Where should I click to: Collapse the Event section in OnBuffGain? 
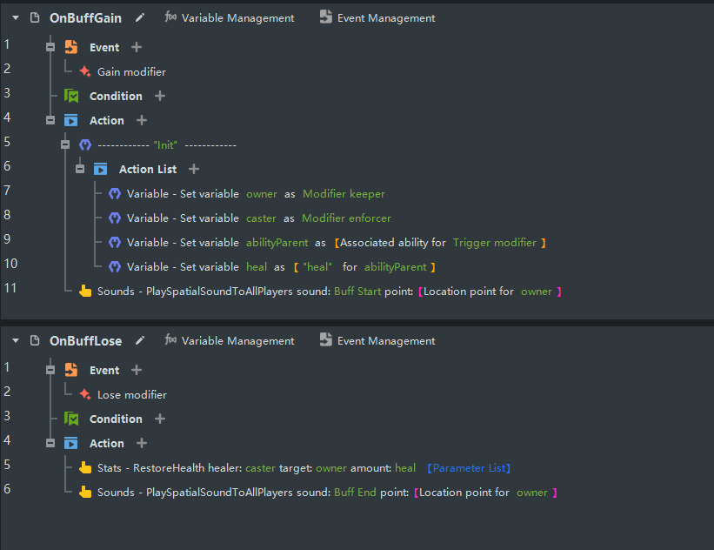[50, 47]
